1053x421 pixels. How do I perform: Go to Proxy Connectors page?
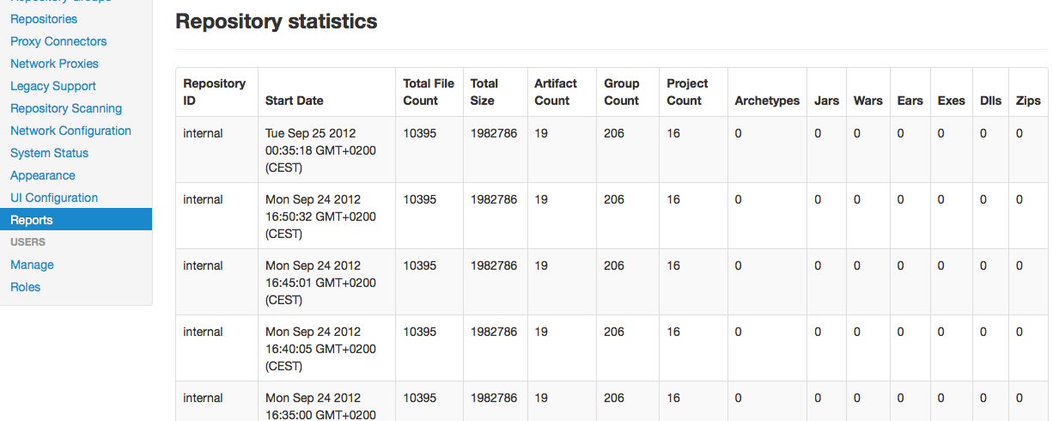tap(58, 41)
